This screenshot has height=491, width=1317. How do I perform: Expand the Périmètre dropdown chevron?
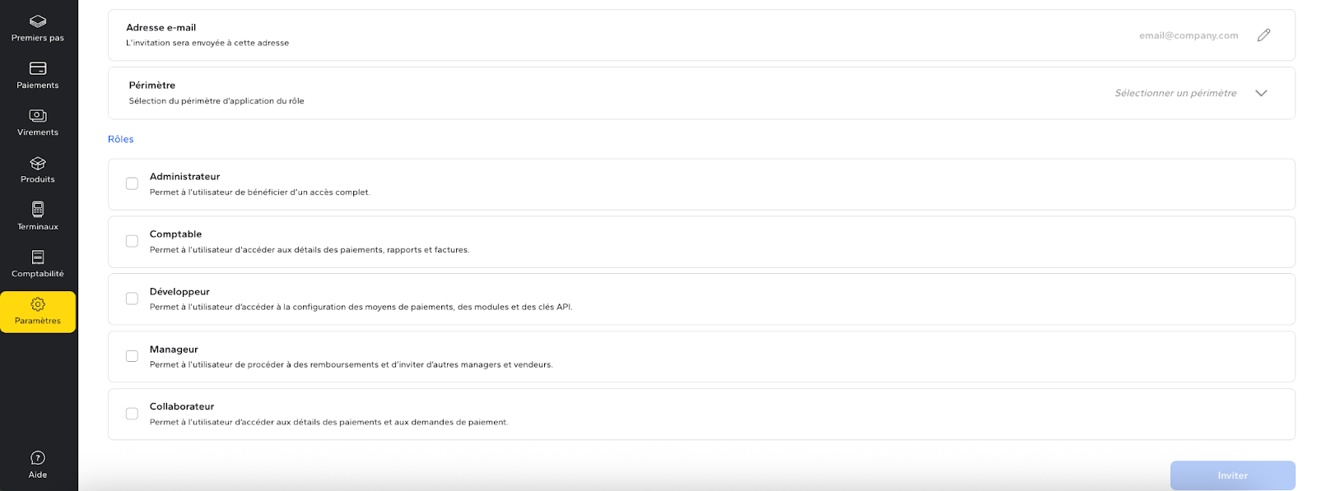point(1260,93)
